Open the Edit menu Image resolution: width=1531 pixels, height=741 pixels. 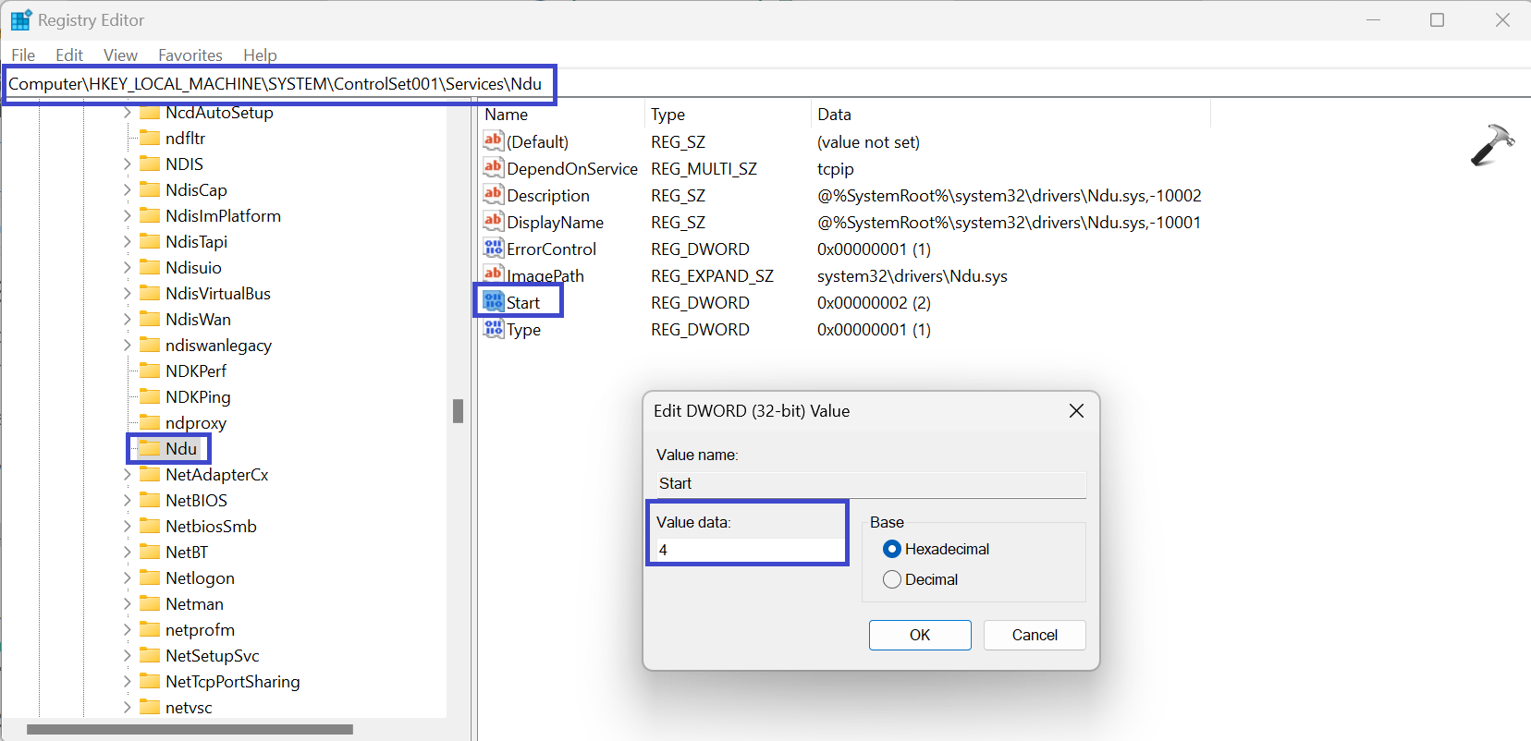[x=69, y=55]
